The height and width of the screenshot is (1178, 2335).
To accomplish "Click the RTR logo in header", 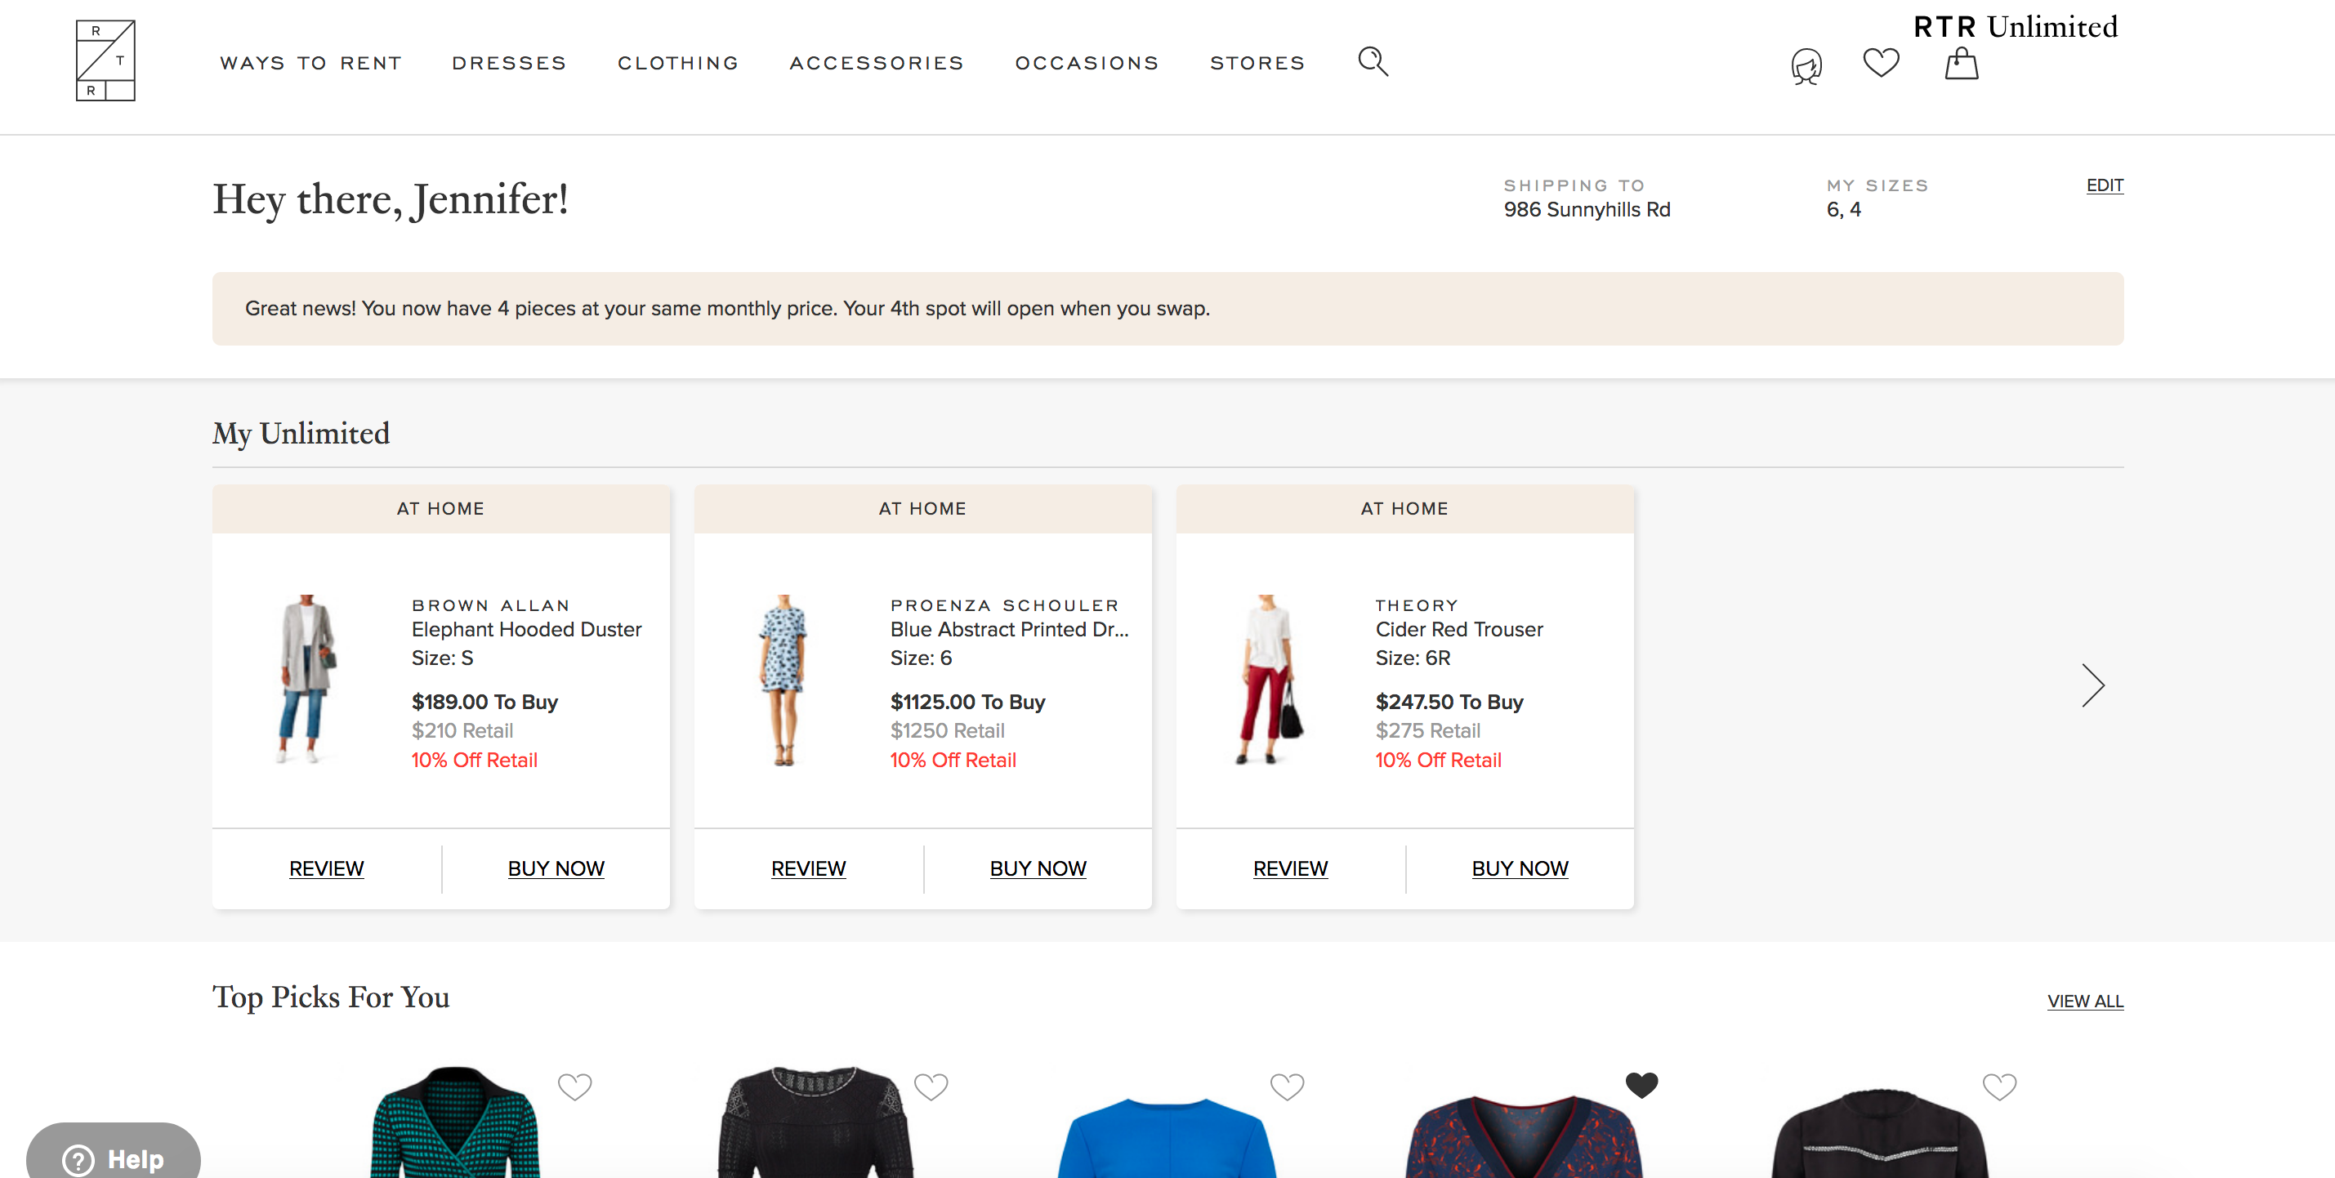I will pos(105,60).
